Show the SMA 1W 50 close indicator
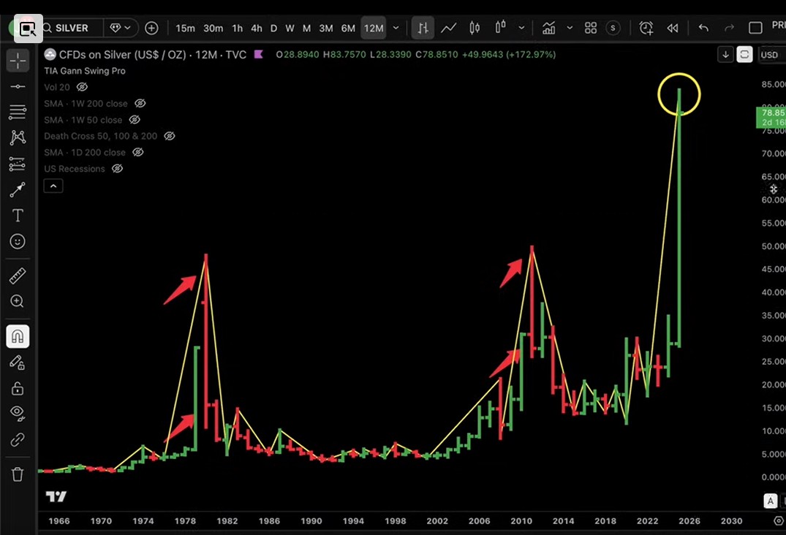Image resolution: width=786 pixels, height=535 pixels. 135,120
